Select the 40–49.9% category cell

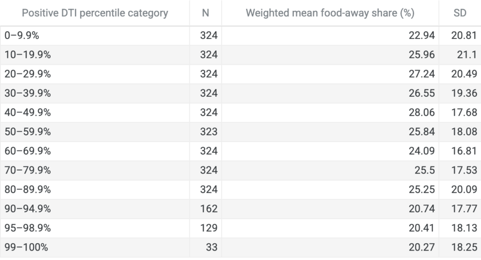pos(28,112)
